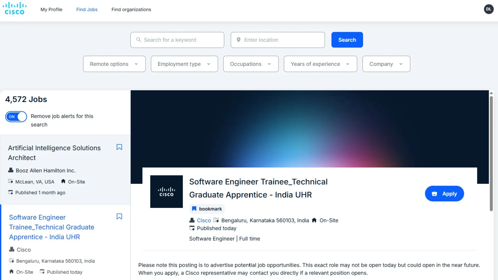Screen dimensions: 498x280
Task: Click the building icon beside Cisco link in details
Action: [192, 220]
